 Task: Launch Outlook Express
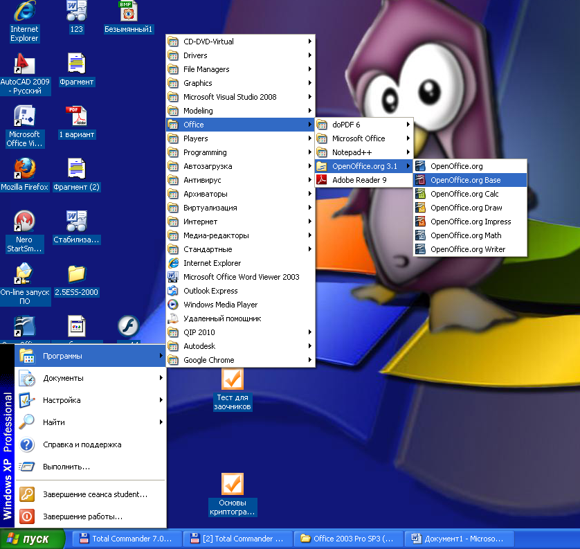click(240, 291)
